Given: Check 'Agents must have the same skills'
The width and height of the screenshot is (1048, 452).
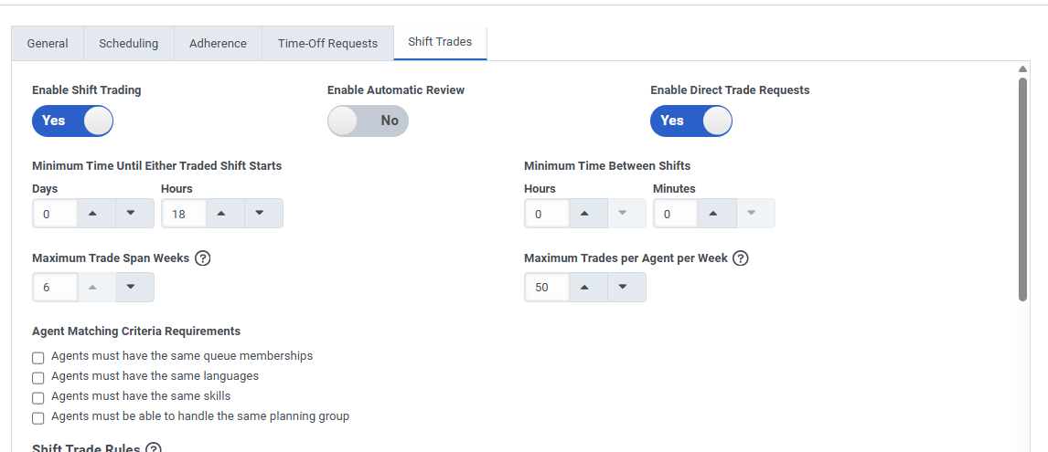Looking at the screenshot, I should [x=38, y=397].
